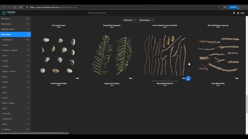Image resolution: width=248 pixels, height=139 pixels.
Task: Open Dirty Wood Sticks title link
Action: tap(218, 83)
